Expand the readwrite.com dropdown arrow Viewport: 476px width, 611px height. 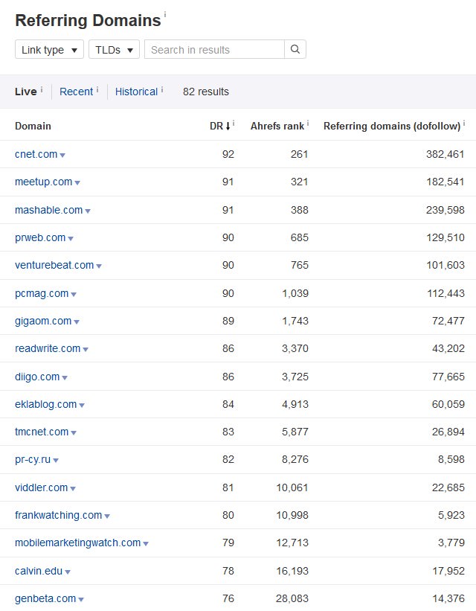pyautogui.click(x=86, y=350)
